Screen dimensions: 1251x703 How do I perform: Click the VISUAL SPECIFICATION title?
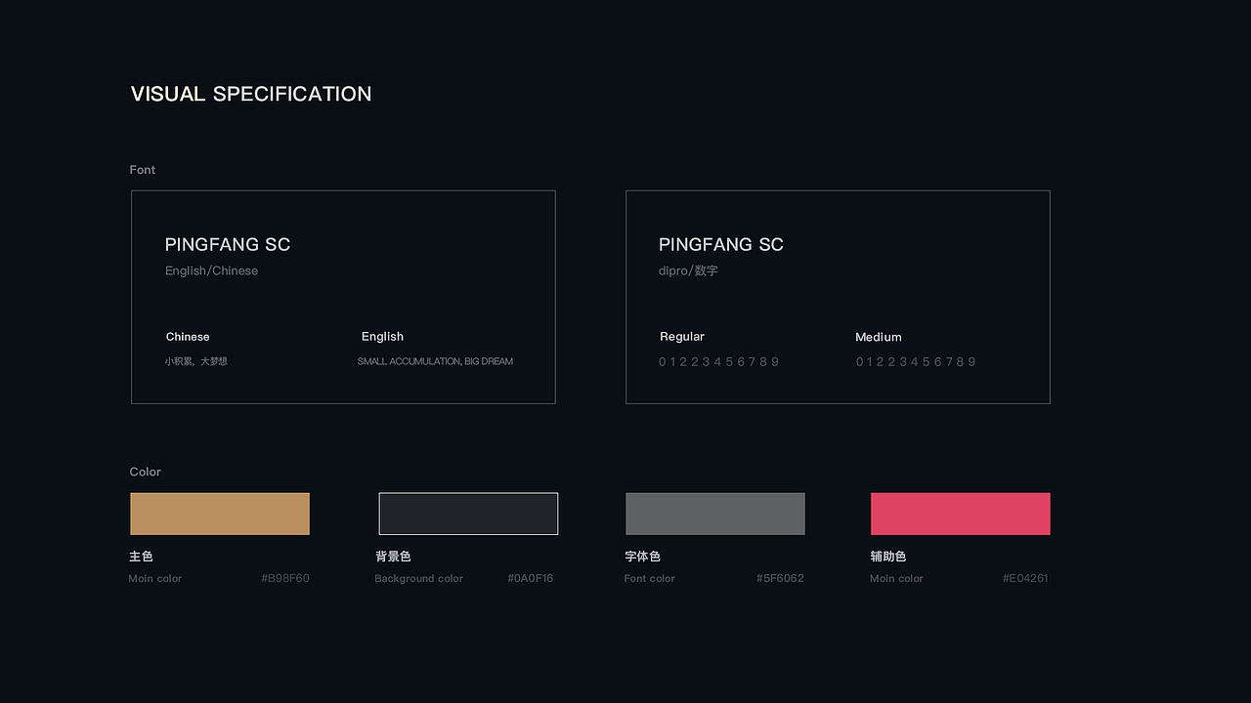tap(251, 94)
